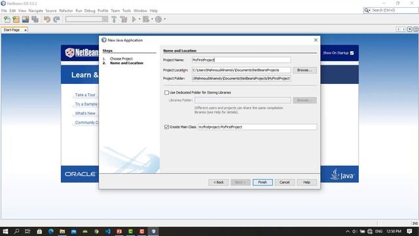Click the Redo toolbar icon
The image size is (419, 236).
[x=56, y=19]
